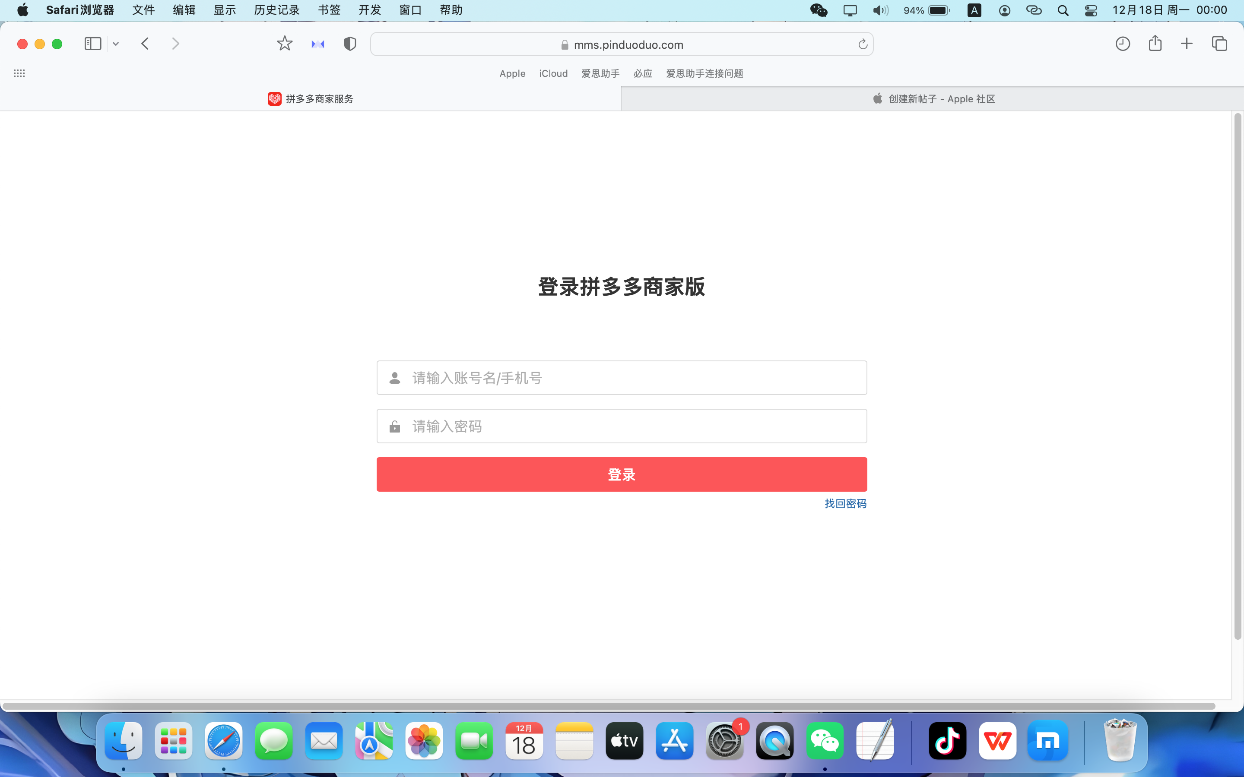
Task: Open the history clock icon
Action: pyautogui.click(x=1123, y=44)
